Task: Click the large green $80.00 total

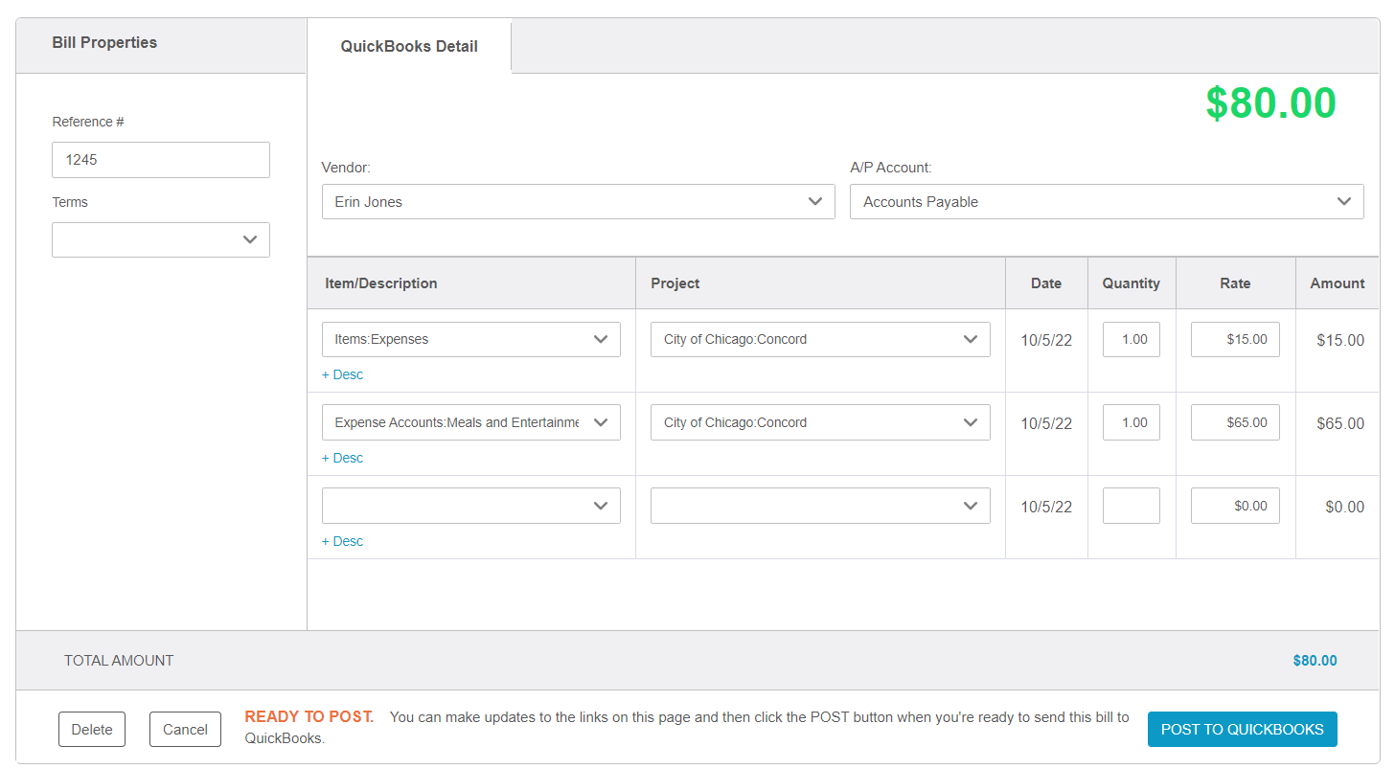Action: (x=1270, y=102)
